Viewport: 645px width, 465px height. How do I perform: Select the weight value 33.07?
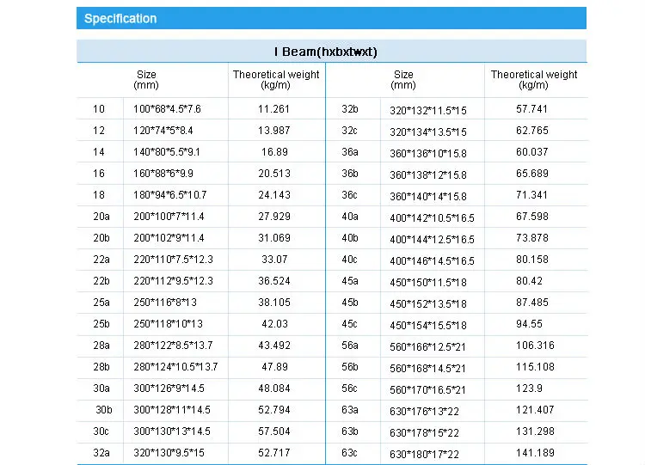(x=274, y=260)
